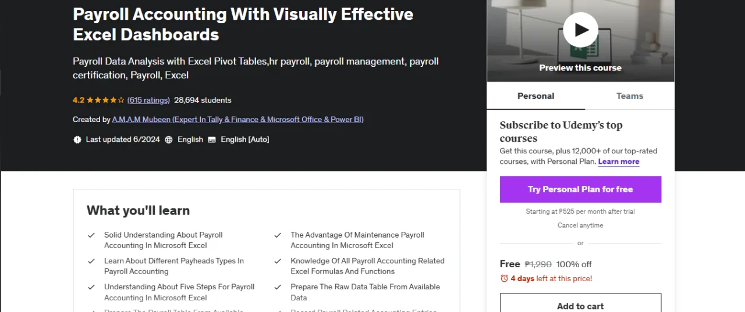Click the star rating icons
This screenshot has height=312, width=745.
click(106, 100)
